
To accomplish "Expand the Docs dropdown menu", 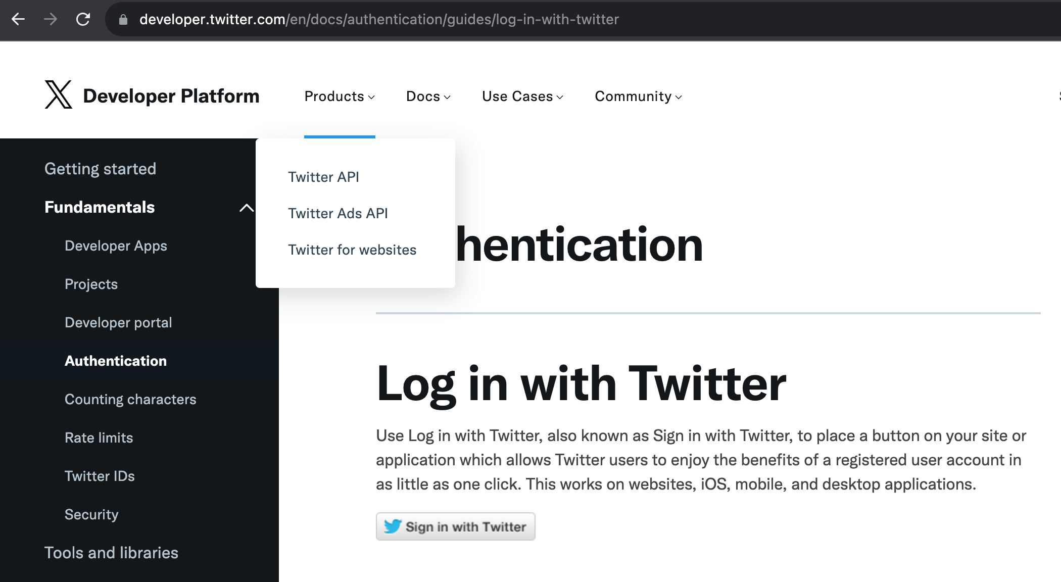I will (x=428, y=96).
